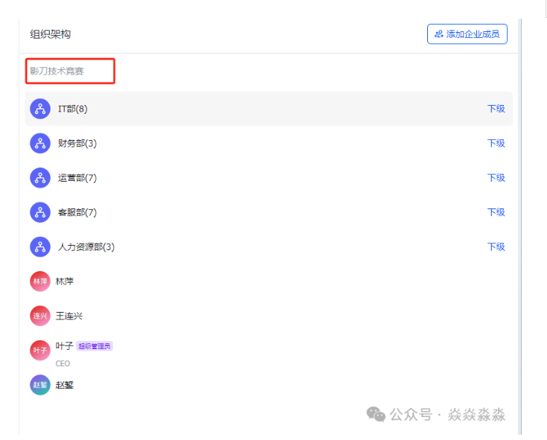This screenshot has width=547, height=440.
Task: Click the 财务部 department icon
Action: coord(40,143)
